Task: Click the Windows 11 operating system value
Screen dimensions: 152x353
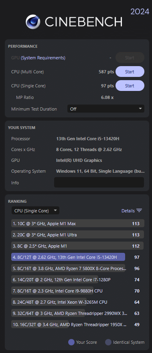Action: point(100,171)
